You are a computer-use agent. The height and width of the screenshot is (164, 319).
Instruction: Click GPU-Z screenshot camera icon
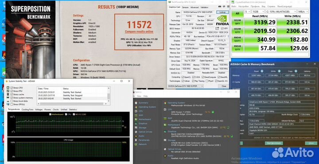click(x=220, y=7)
